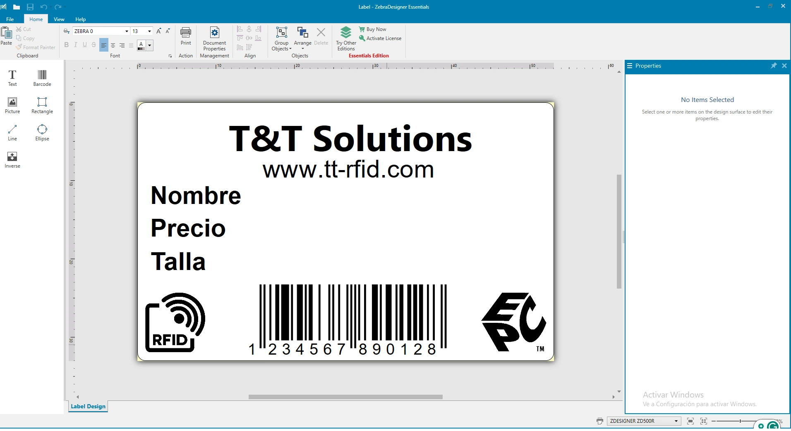Image resolution: width=791 pixels, height=431 pixels.
Task: Select the barcode object on label
Action: click(x=348, y=320)
